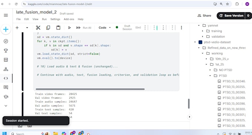Click the browser zoom magnifier icon
Viewport: 252px width, 135px height.
pos(221,4)
